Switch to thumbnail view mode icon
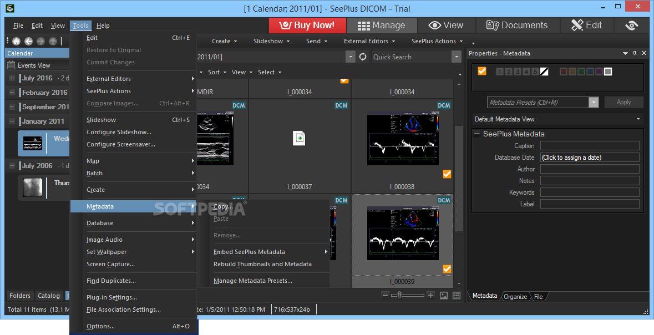654x335 pixels. (444, 296)
